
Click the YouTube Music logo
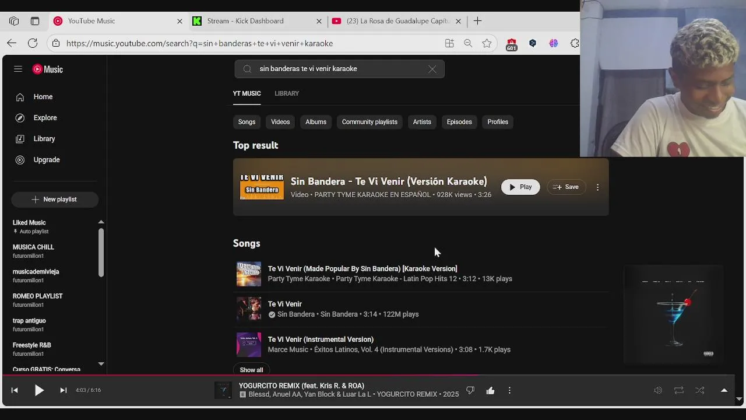48,69
